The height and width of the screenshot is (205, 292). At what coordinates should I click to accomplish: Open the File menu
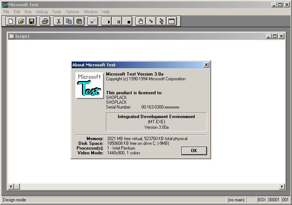tap(6, 12)
